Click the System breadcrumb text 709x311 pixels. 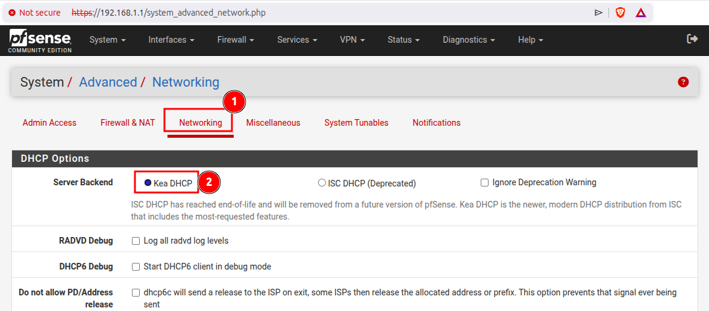click(x=42, y=82)
